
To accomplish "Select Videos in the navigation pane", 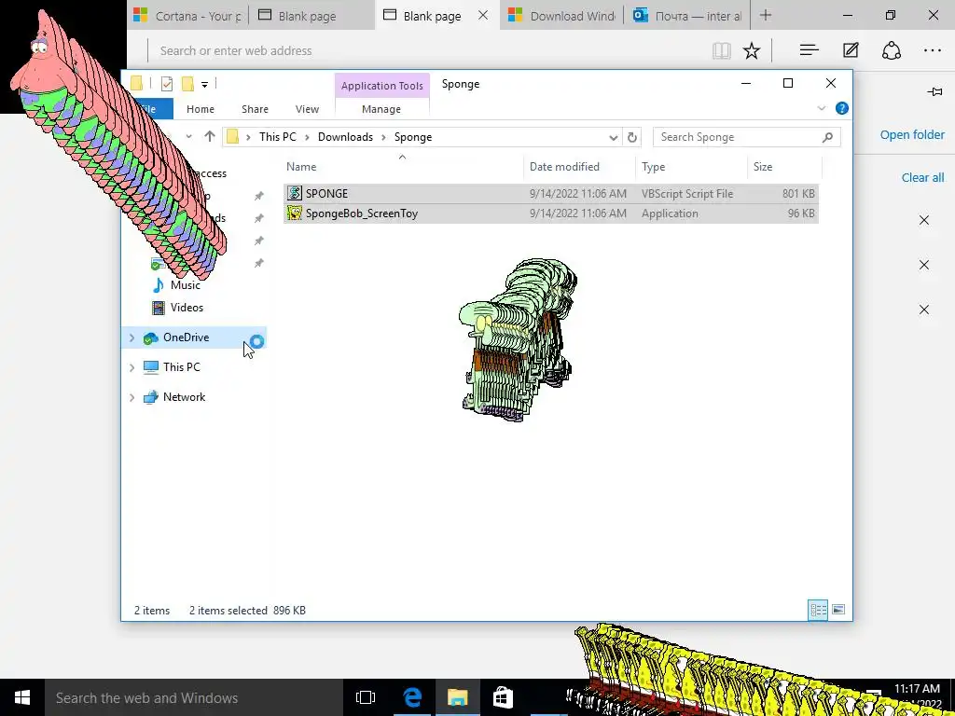I will click(x=187, y=308).
